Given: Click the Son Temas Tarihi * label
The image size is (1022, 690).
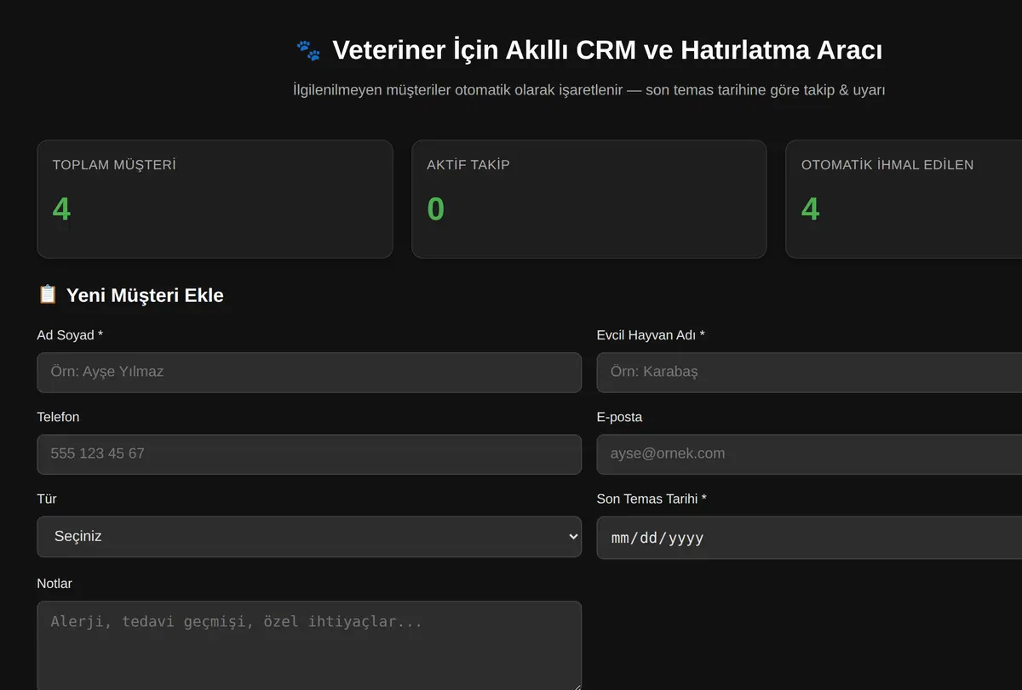Looking at the screenshot, I should tap(652, 499).
